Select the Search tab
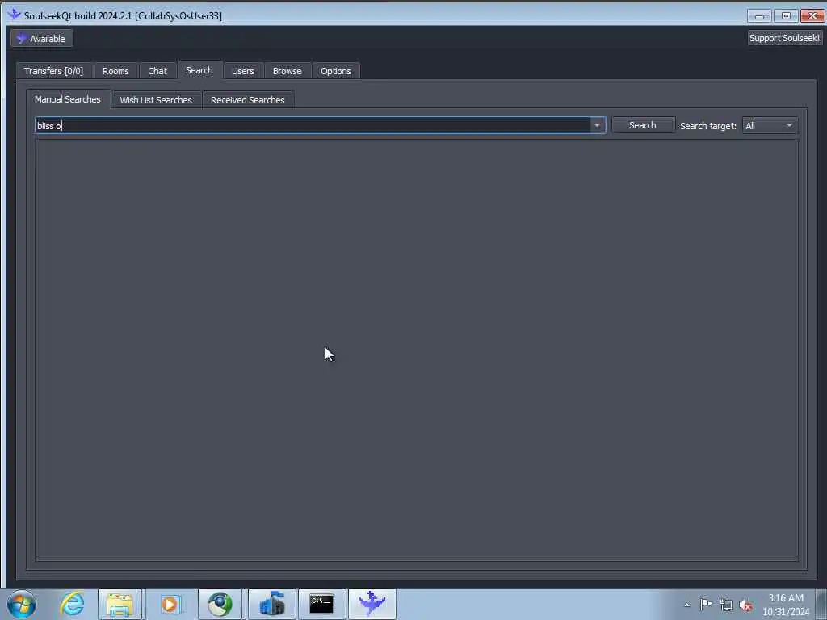This screenshot has width=827, height=620. click(x=199, y=70)
